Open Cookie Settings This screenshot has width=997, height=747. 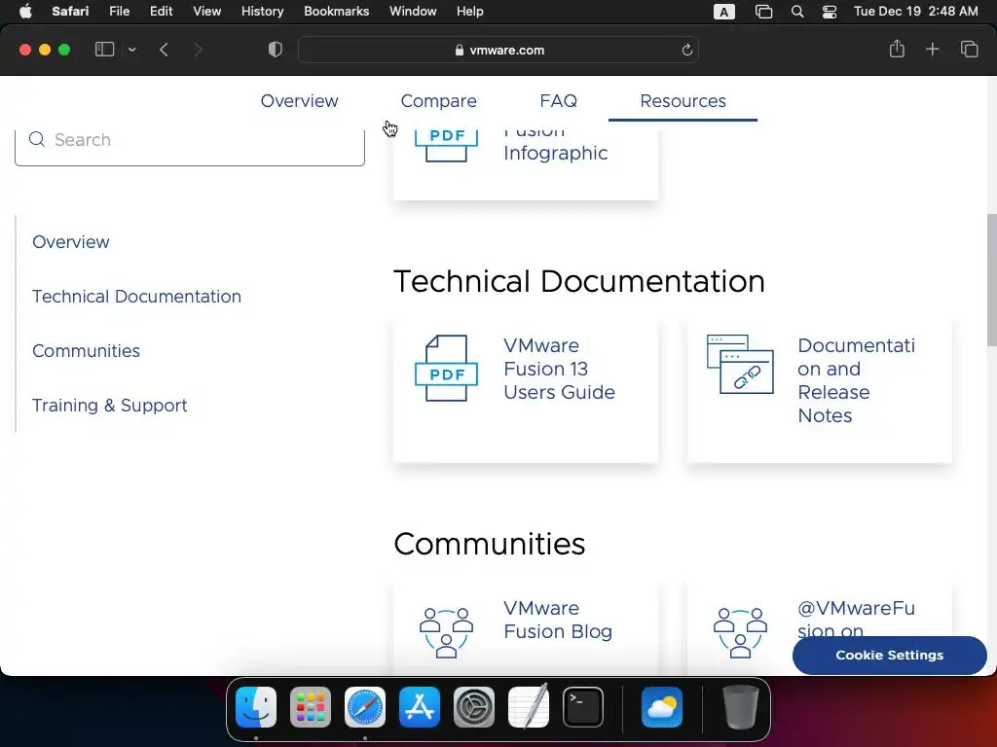tap(889, 655)
